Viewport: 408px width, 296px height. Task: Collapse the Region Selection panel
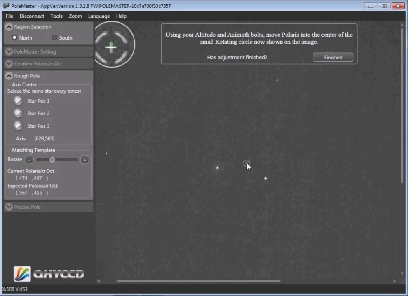(9, 27)
